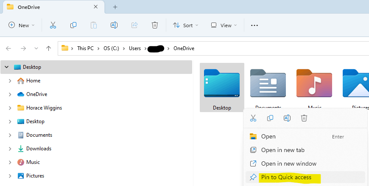Expand the Music tree node

[x=10, y=162]
